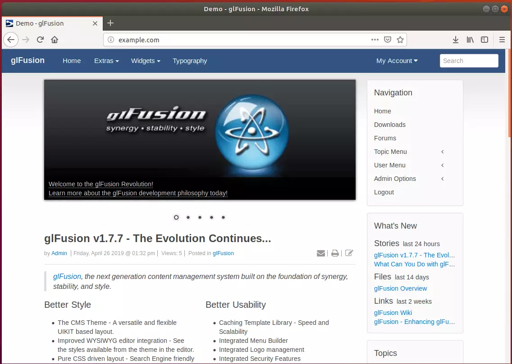Go back with the browser back arrow
The width and height of the screenshot is (512, 364).
[x=11, y=40]
